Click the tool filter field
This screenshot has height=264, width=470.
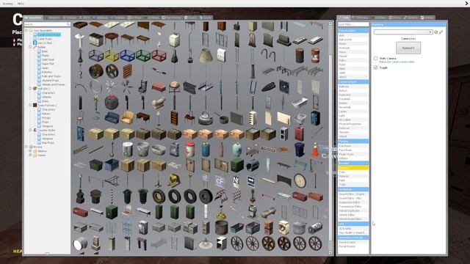(x=353, y=24)
